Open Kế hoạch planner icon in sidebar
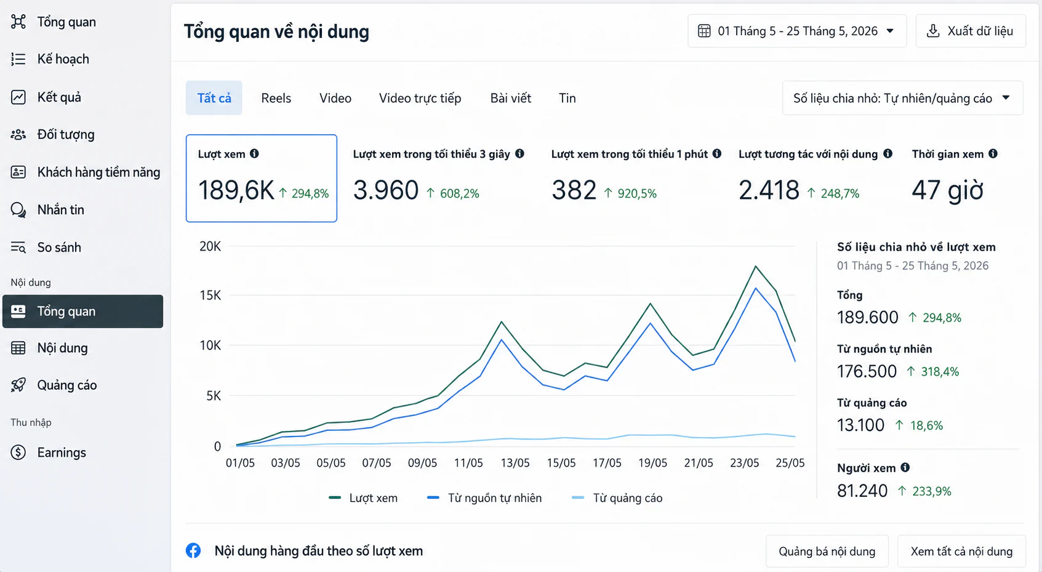The width and height of the screenshot is (1042, 572). click(x=18, y=59)
